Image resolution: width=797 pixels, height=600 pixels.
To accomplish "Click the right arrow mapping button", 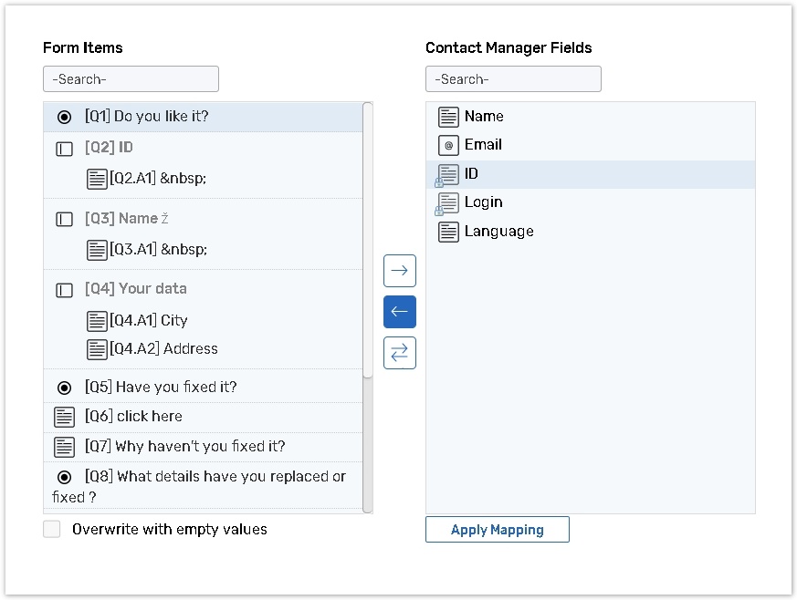I will pyautogui.click(x=399, y=271).
